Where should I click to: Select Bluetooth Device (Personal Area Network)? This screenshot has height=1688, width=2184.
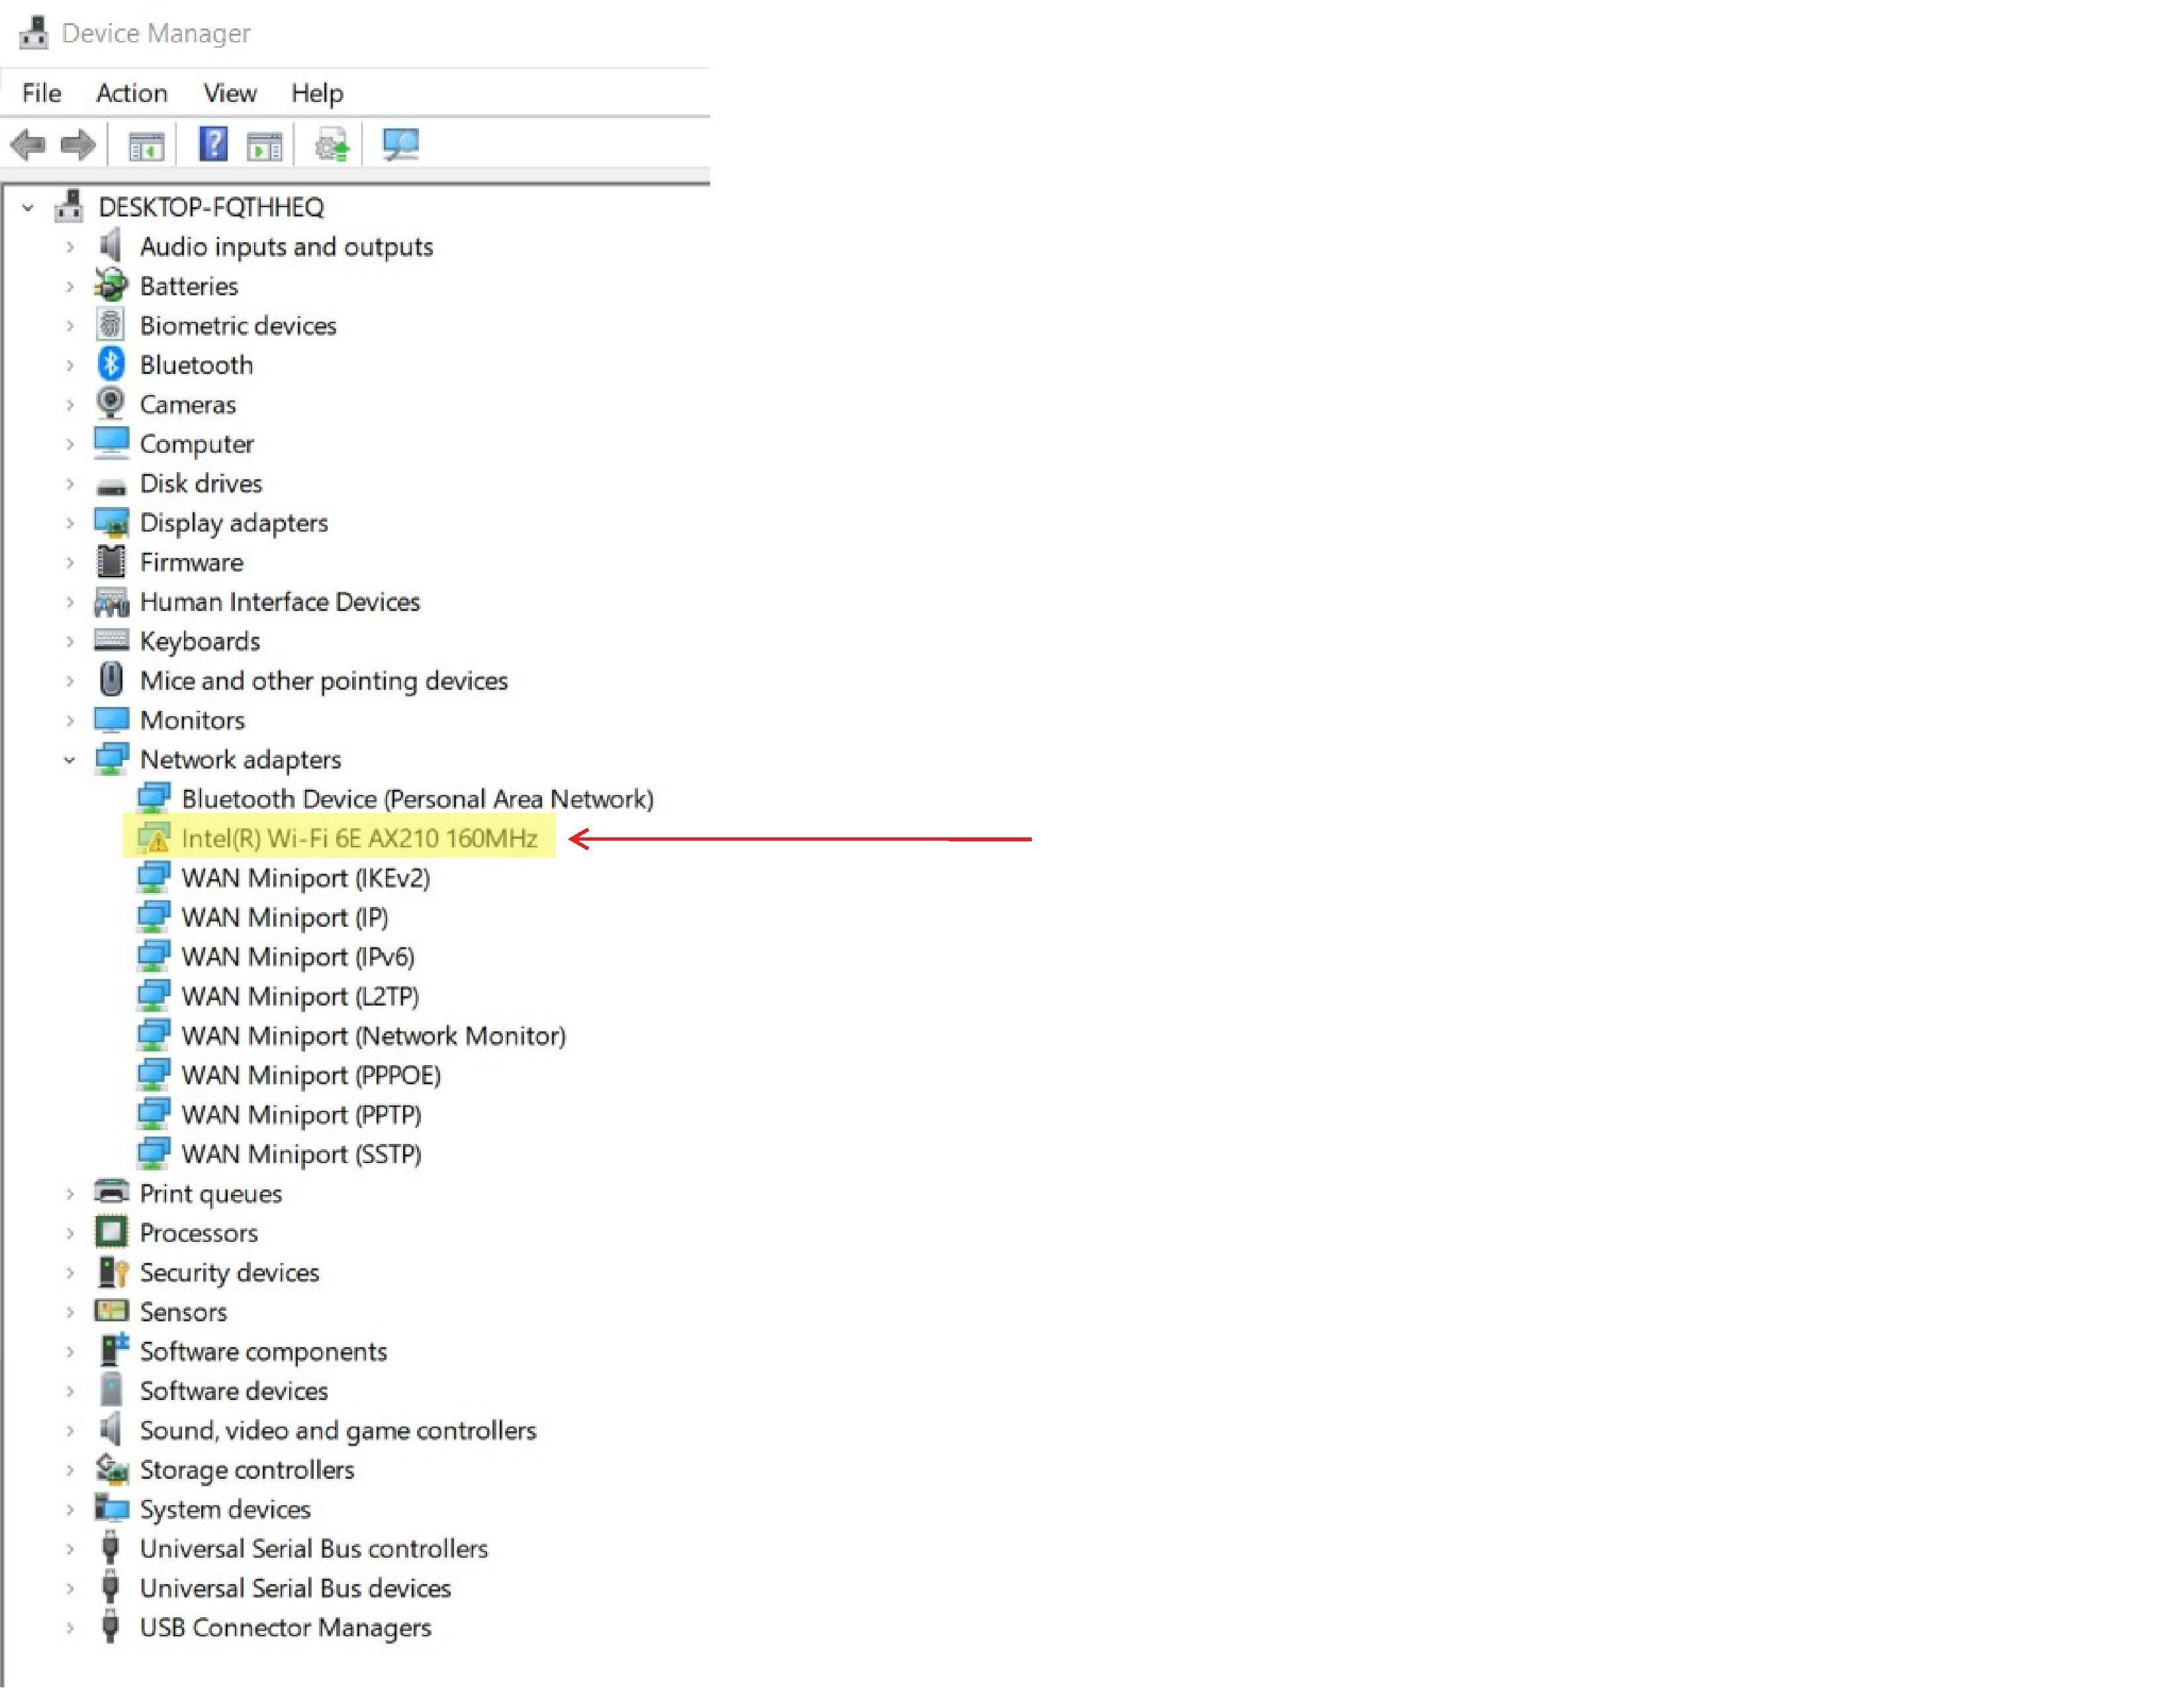click(x=417, y=799)
